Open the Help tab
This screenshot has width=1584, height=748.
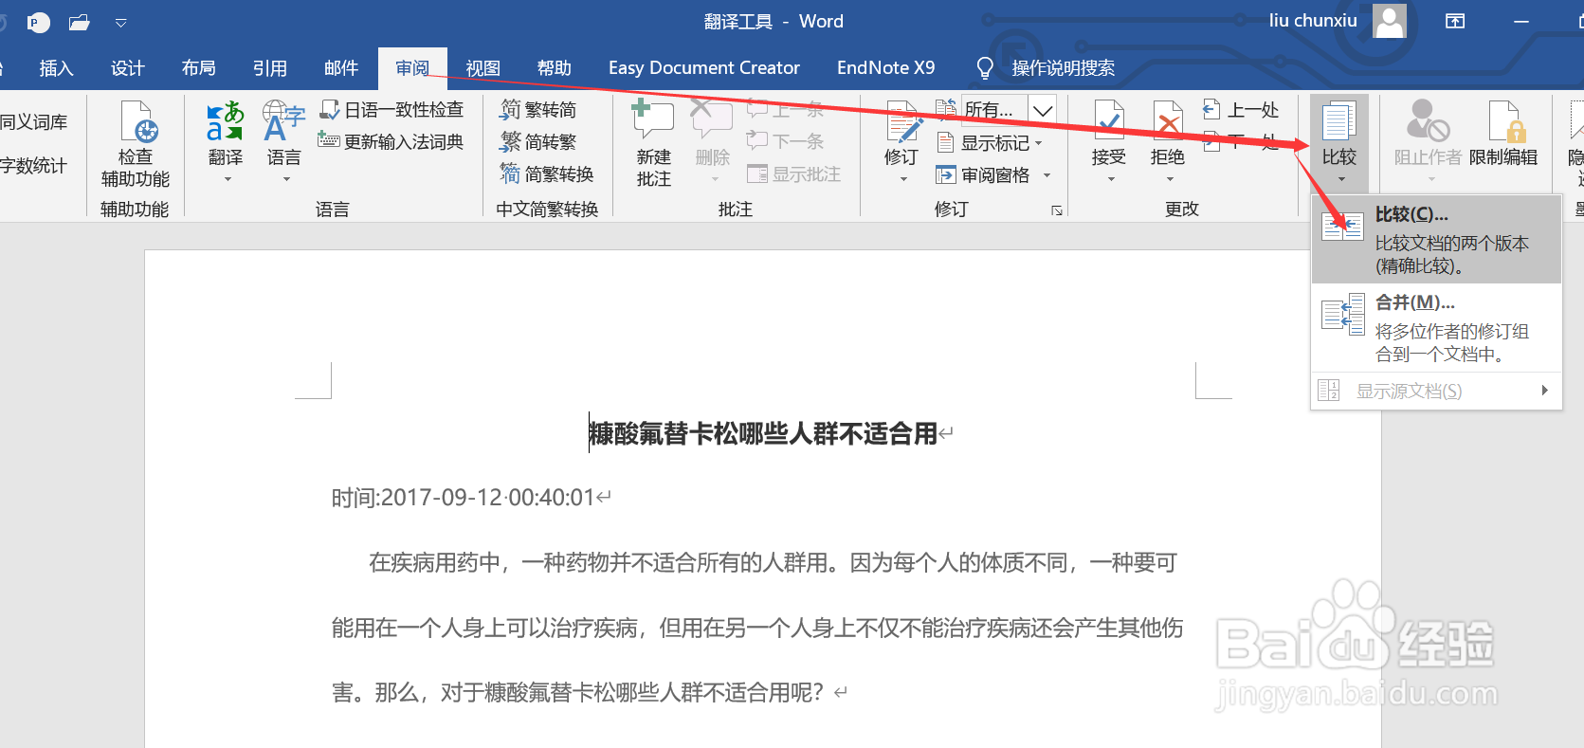point(554,68)
